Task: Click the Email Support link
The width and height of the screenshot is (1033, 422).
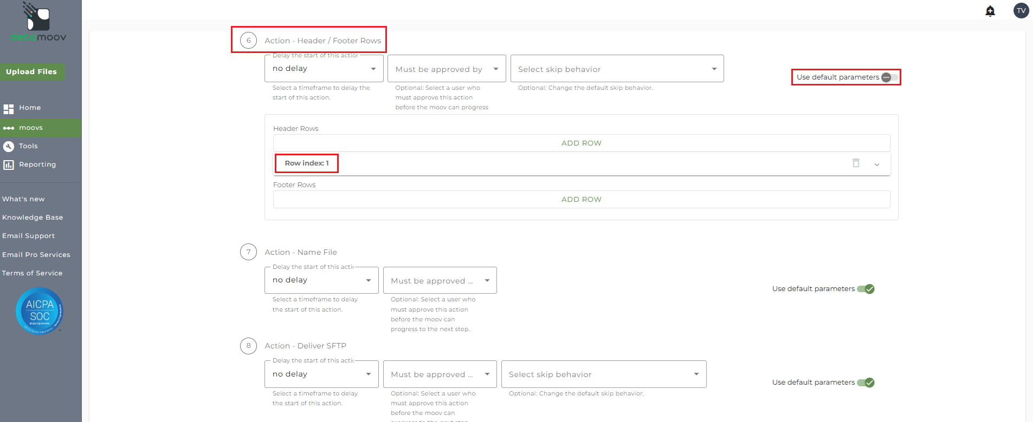Action: click(29, 236)
